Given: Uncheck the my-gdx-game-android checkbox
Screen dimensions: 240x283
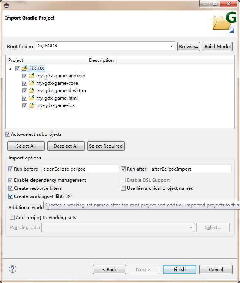Looking at the screenshot, I should point(24,76).
